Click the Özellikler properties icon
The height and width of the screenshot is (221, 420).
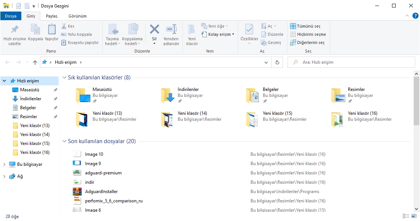pyautogui.click(x=249, y=29)
